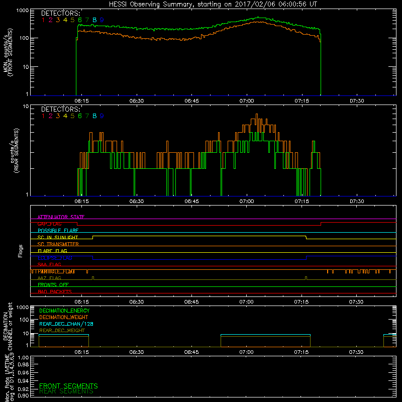Click the REAR_DEC_CHAN/128 legend entry
402x402 pixels.
tap(66, 324)
